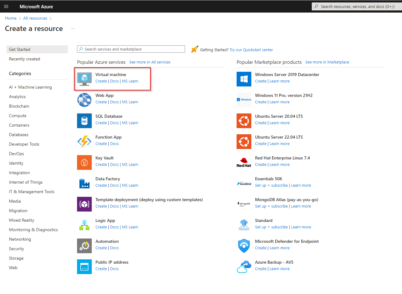
Task: Select the Compute category
Action: [x=17, y=116]
